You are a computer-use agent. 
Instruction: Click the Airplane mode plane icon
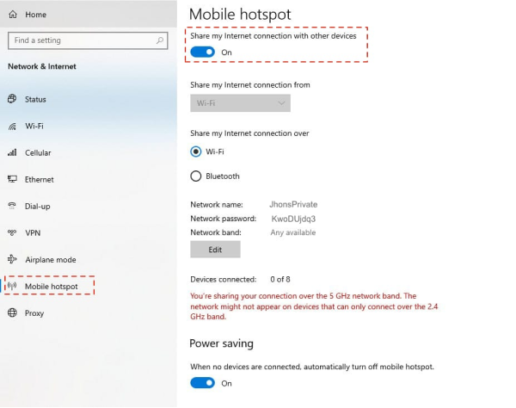[x=12, y=259]
